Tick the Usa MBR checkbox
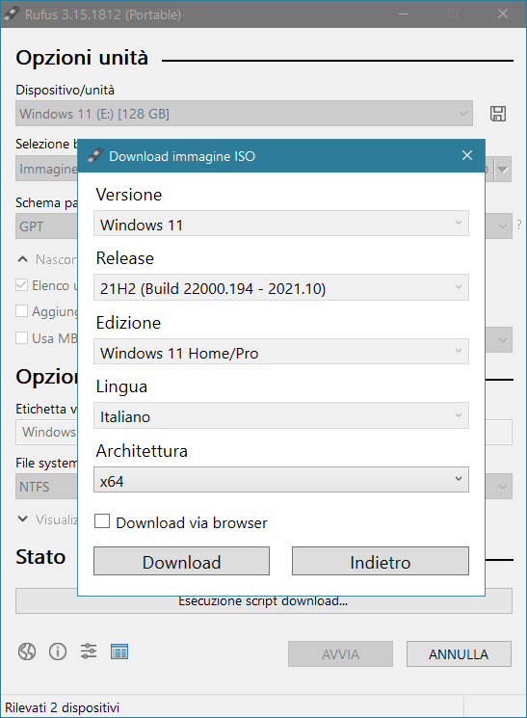The height and width of the screenshot is (718, 527). (21, 338)
